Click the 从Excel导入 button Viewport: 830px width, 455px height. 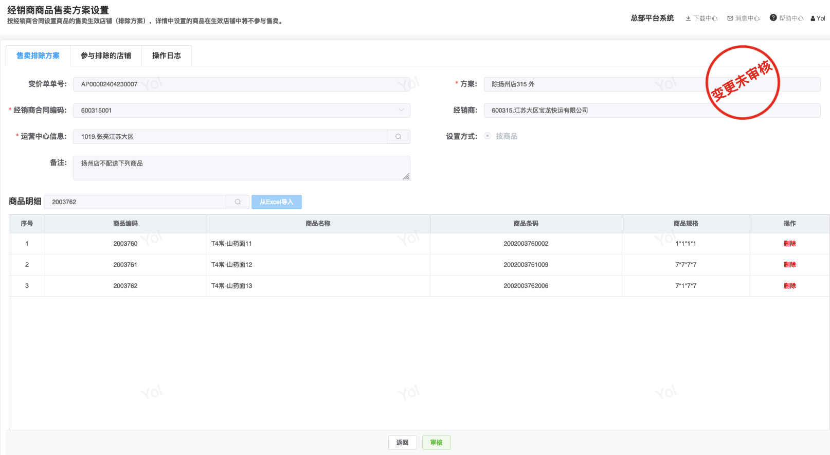coord(276,202)
